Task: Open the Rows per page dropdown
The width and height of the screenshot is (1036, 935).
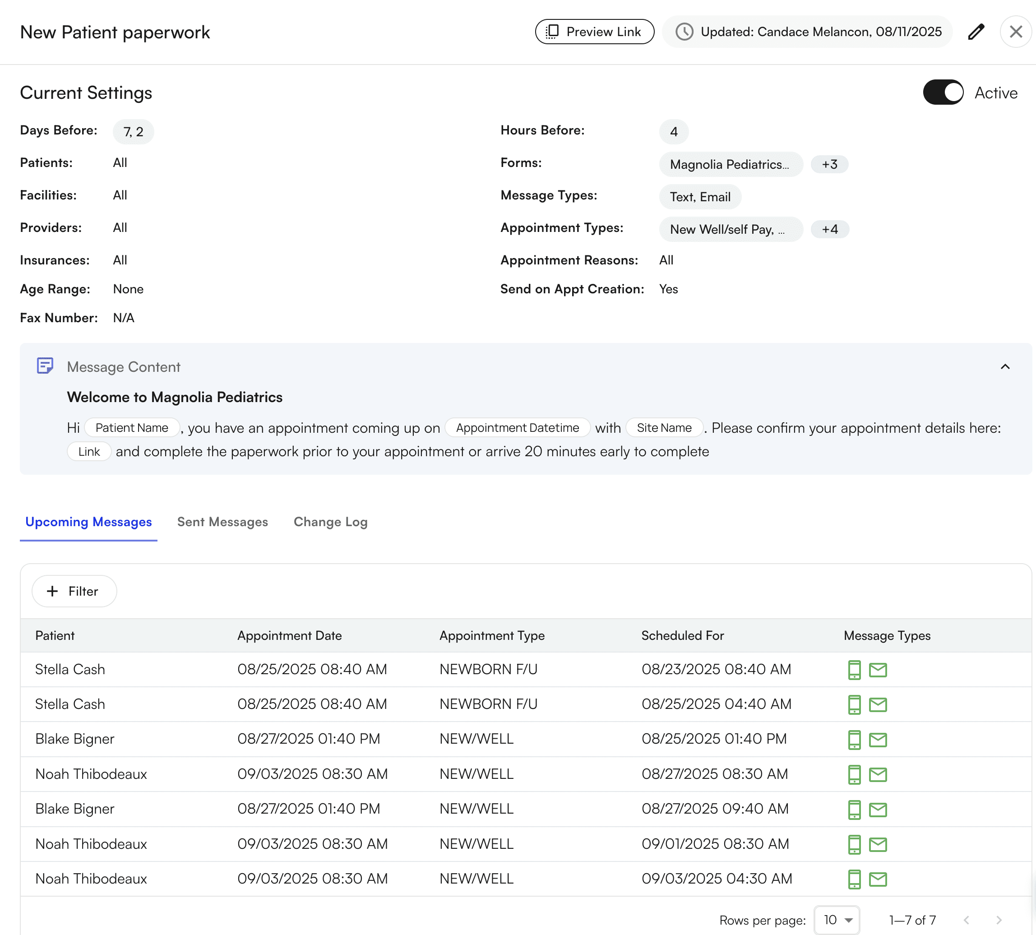Action: [x=837, y=920]
